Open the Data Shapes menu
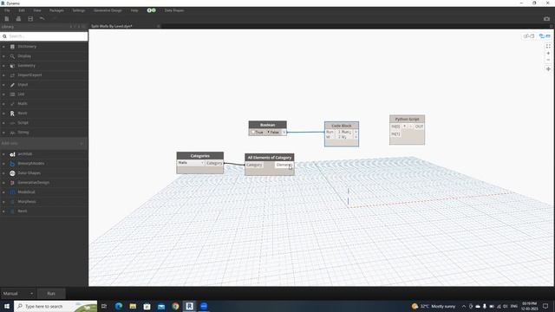The height and width of the screenshot is (312, 555). click(174, 10)
